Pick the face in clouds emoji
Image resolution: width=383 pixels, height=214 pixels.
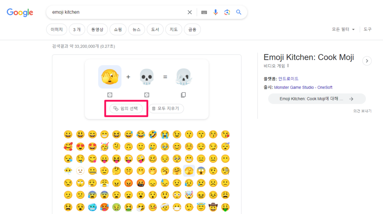tap(68, 171)
